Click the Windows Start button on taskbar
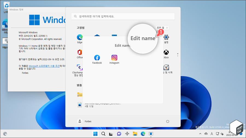 (95, 134)
